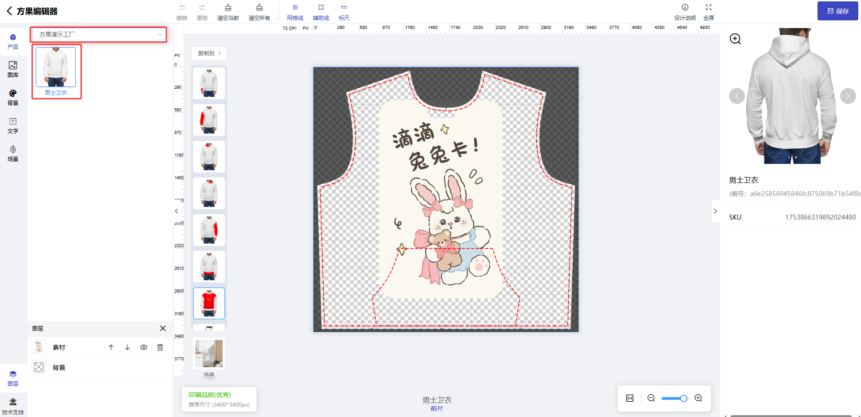Image resolution: width=861 pixels, height=417 pixels.
Task: Open the 场景 room scene thumbnail
Action: [209, 354]
